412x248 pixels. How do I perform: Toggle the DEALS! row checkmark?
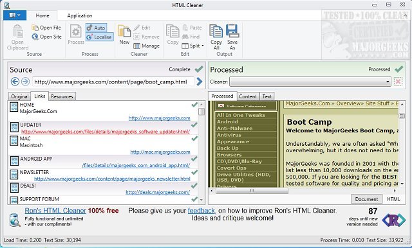tap(194, 186)
